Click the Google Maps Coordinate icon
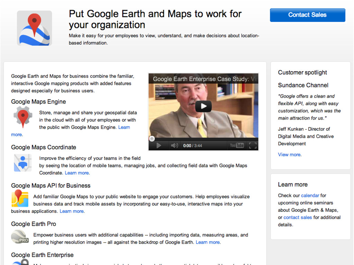The height and width of the screenshot is (265, 354). [22, 163]
